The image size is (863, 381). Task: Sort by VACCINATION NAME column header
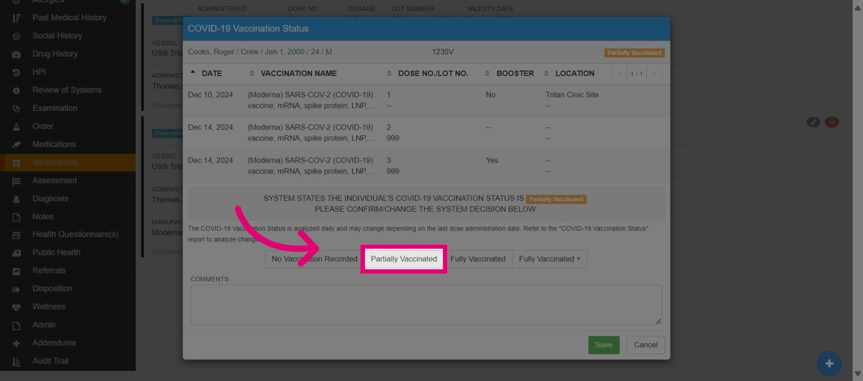click(x=298, y=73)
